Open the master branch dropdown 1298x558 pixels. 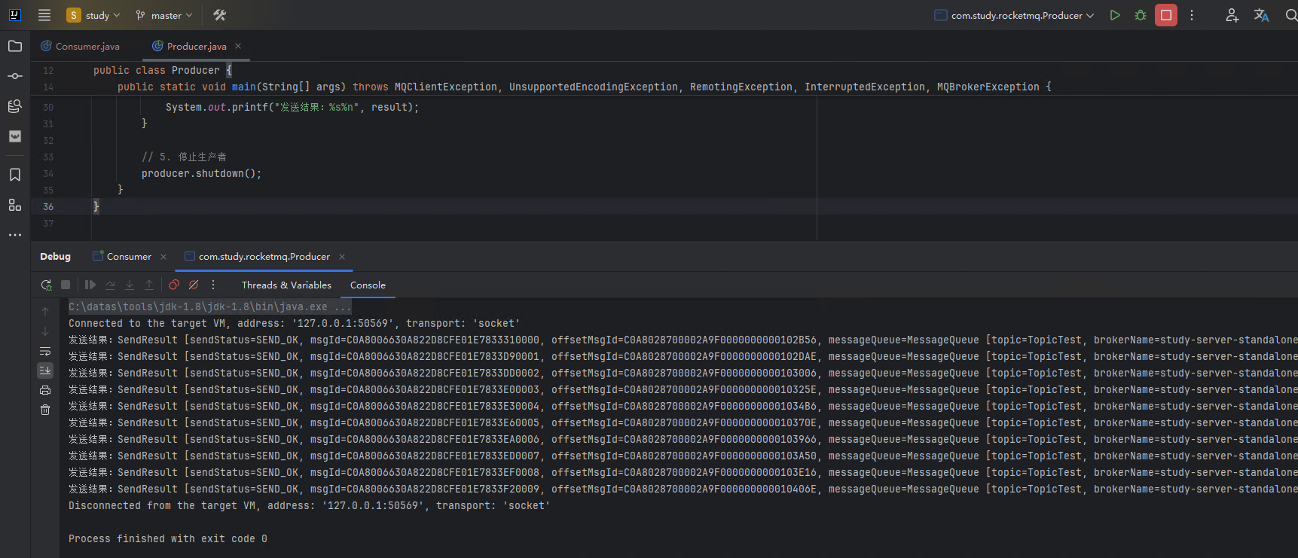pos(163,15)
